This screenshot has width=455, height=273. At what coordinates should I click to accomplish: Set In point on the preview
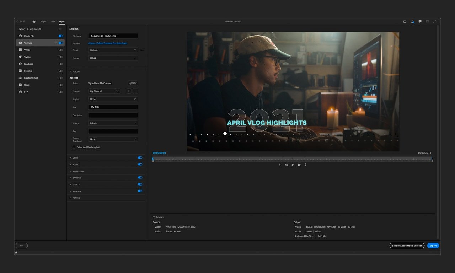tap(280, 165)
